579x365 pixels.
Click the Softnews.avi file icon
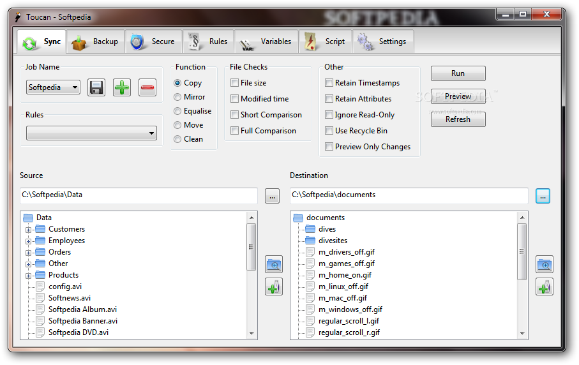pos(40,298)
